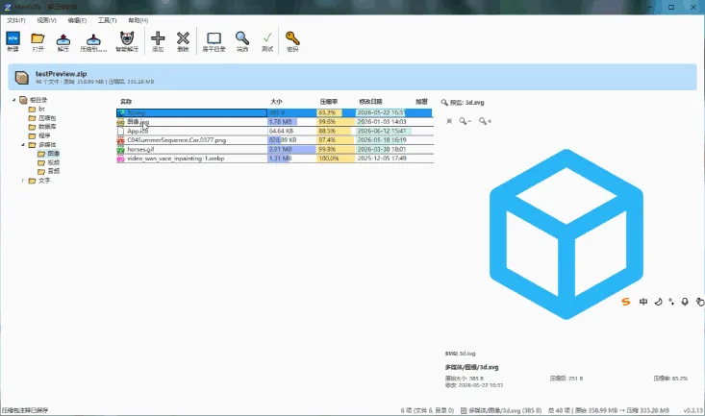Select the 图像 subfolder in the tree

tap(53, 154)
